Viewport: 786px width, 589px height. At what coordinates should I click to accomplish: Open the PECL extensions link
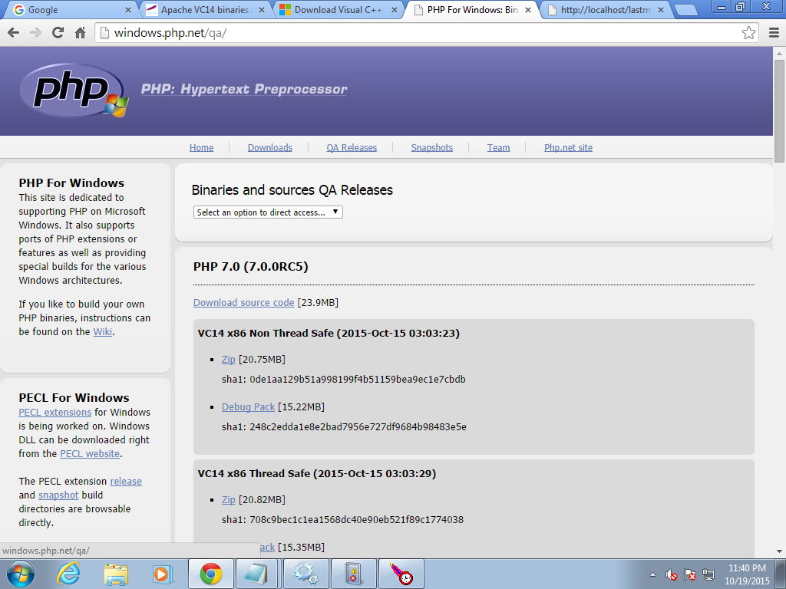click(55, 412)
